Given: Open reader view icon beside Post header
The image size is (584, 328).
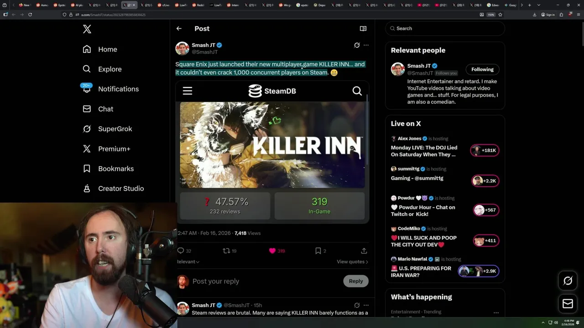Looking at the screenshot, I should (363, 29).
